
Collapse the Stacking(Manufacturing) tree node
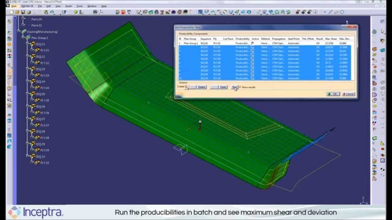(18, 31)
